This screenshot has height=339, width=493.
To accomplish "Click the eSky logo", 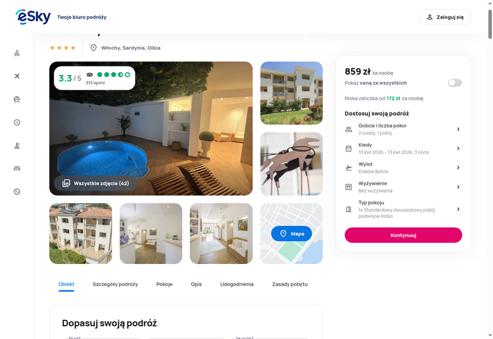I will pos(33,17).
